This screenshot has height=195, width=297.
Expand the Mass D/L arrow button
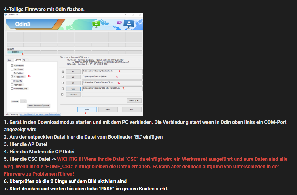click(x=134, y=100)
